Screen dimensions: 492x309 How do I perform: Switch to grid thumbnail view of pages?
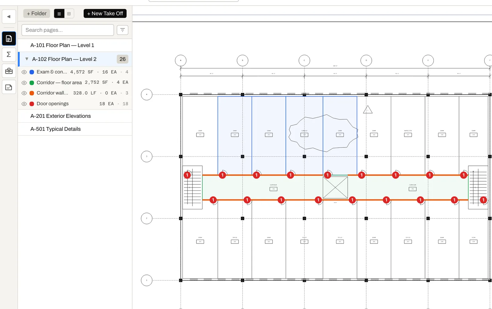point(69,14)
